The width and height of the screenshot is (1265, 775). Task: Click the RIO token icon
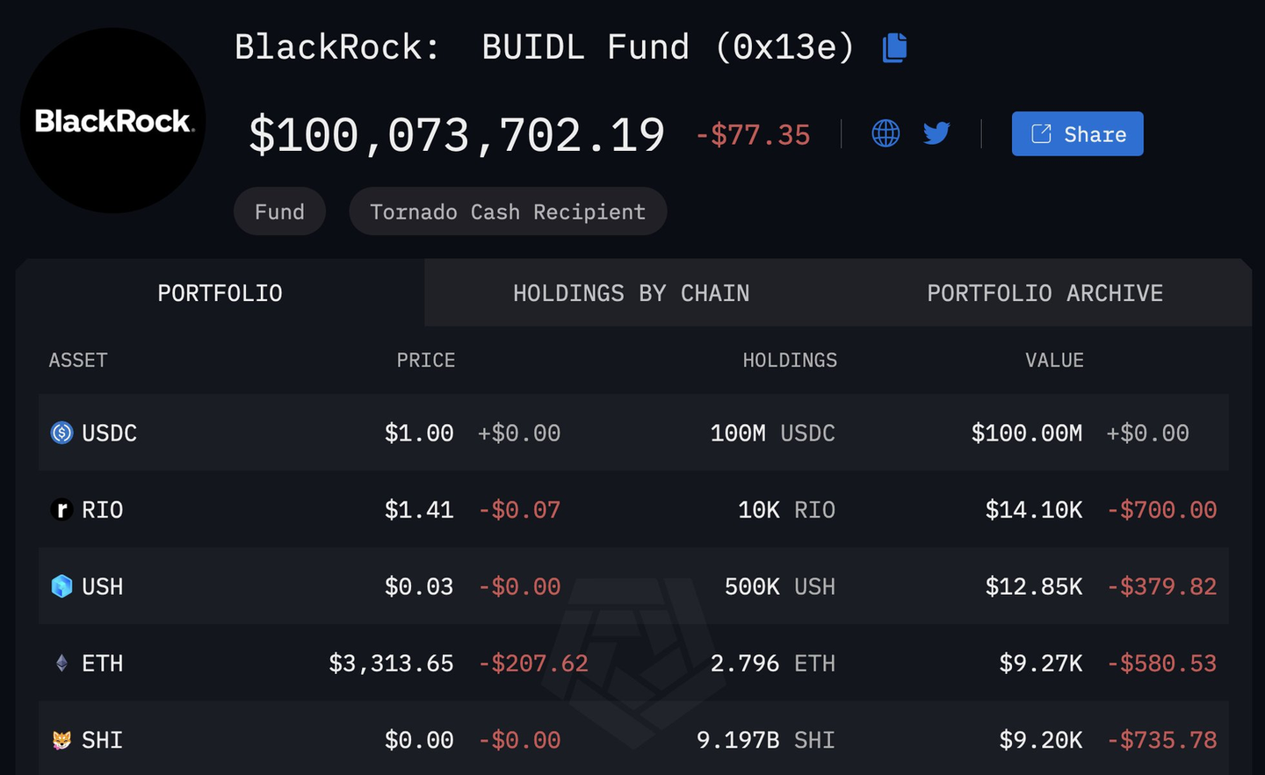[61, 510]
